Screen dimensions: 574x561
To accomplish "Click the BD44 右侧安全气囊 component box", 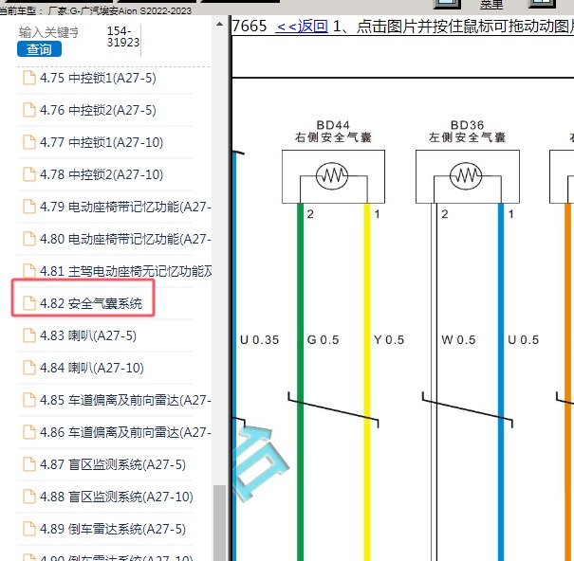I will [x=333, y=176].
